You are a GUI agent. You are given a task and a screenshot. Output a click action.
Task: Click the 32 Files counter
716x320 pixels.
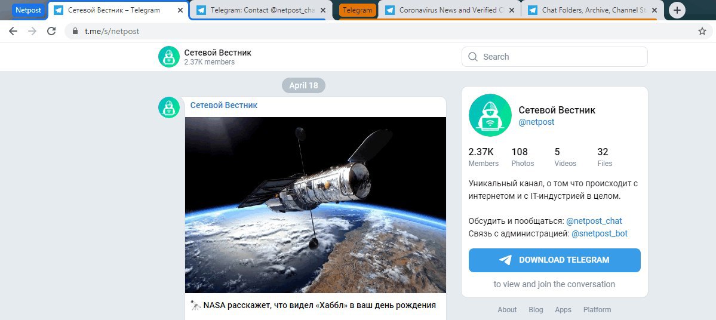604,157
